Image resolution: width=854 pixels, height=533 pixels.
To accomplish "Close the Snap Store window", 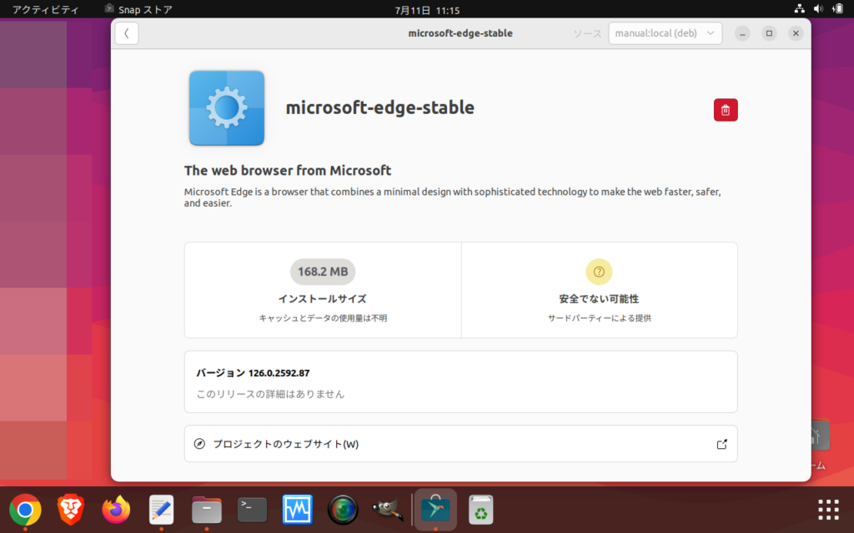I will [x=796, y=33].
